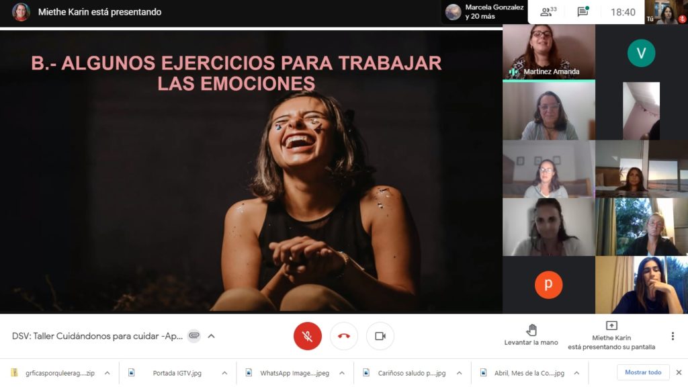Click Mostrar todo to show all downloads
Screen dimensions: 688x387
pos(643,372)
